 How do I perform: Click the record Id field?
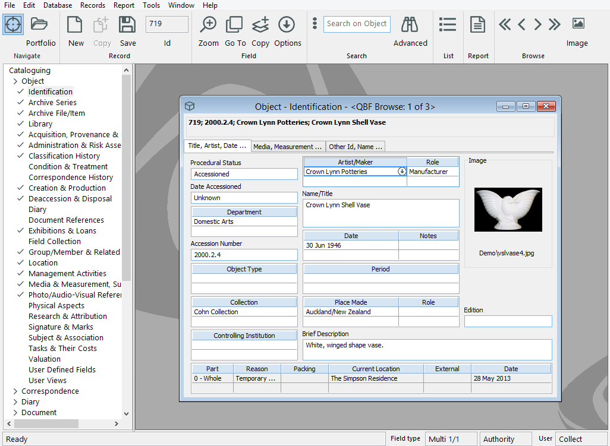[x=167, y=24]
